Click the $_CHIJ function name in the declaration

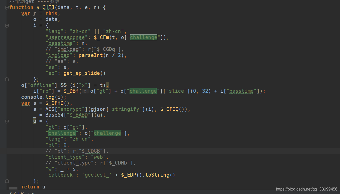45,8
